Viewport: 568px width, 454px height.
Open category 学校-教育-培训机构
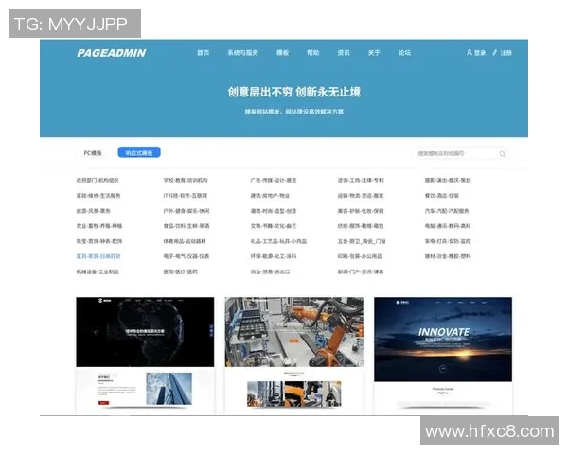[186, 180]
